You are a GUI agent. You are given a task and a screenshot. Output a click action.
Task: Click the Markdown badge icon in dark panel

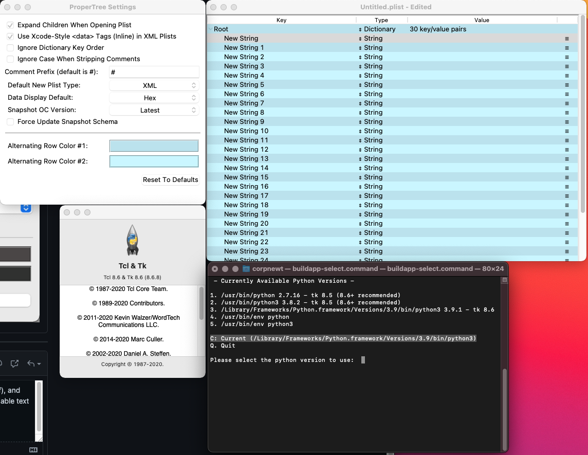pos(33,449)
